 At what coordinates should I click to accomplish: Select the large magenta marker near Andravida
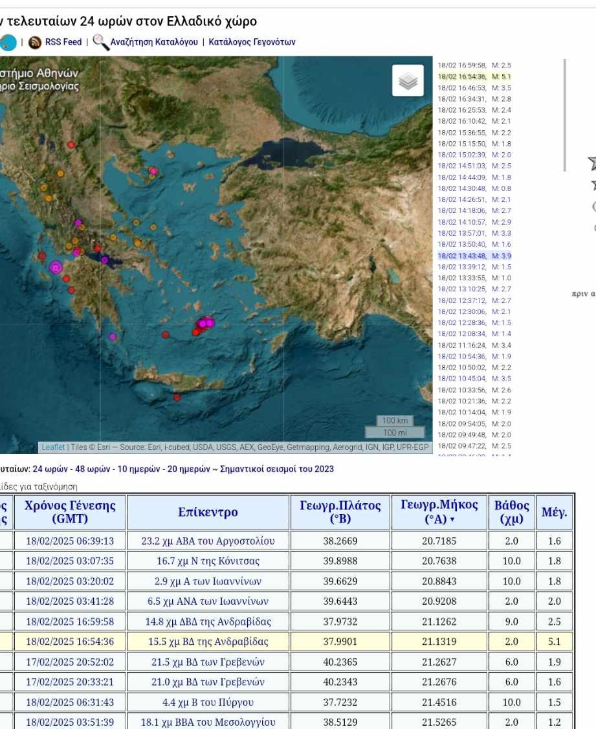(x=56, y=267)
